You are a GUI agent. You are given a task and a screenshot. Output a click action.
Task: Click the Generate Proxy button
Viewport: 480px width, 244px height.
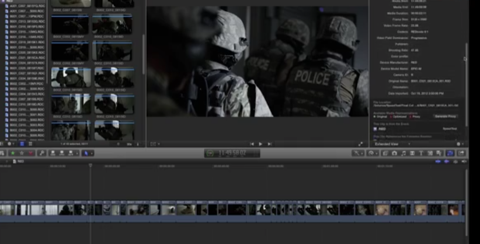[x=446, y=116]
